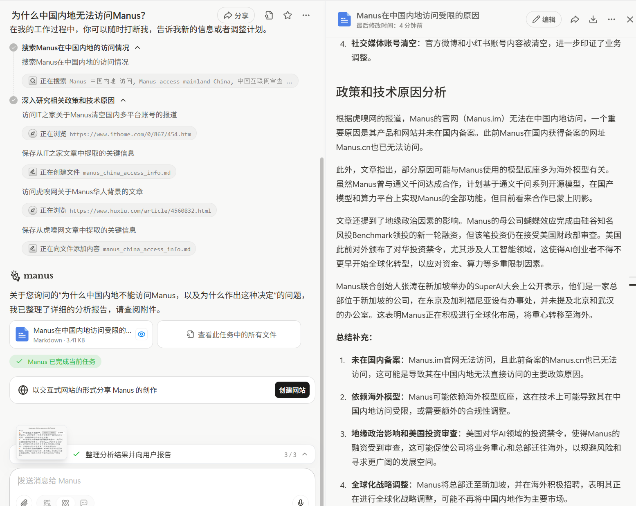
Task: Click the 全球化战略调整 list item
Action: click(481, 492)
